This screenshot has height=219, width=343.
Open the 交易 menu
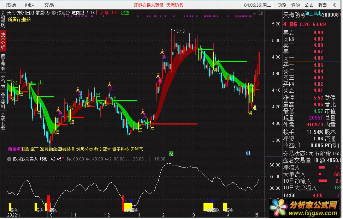point(49,5)
